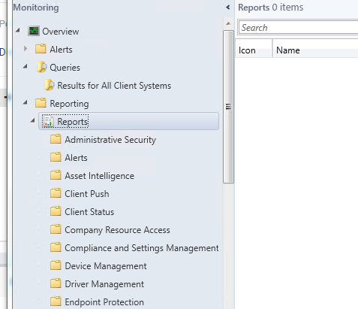Collapse the Overview tree node
This screenshot has width=358, height=309.
point(18,31)
